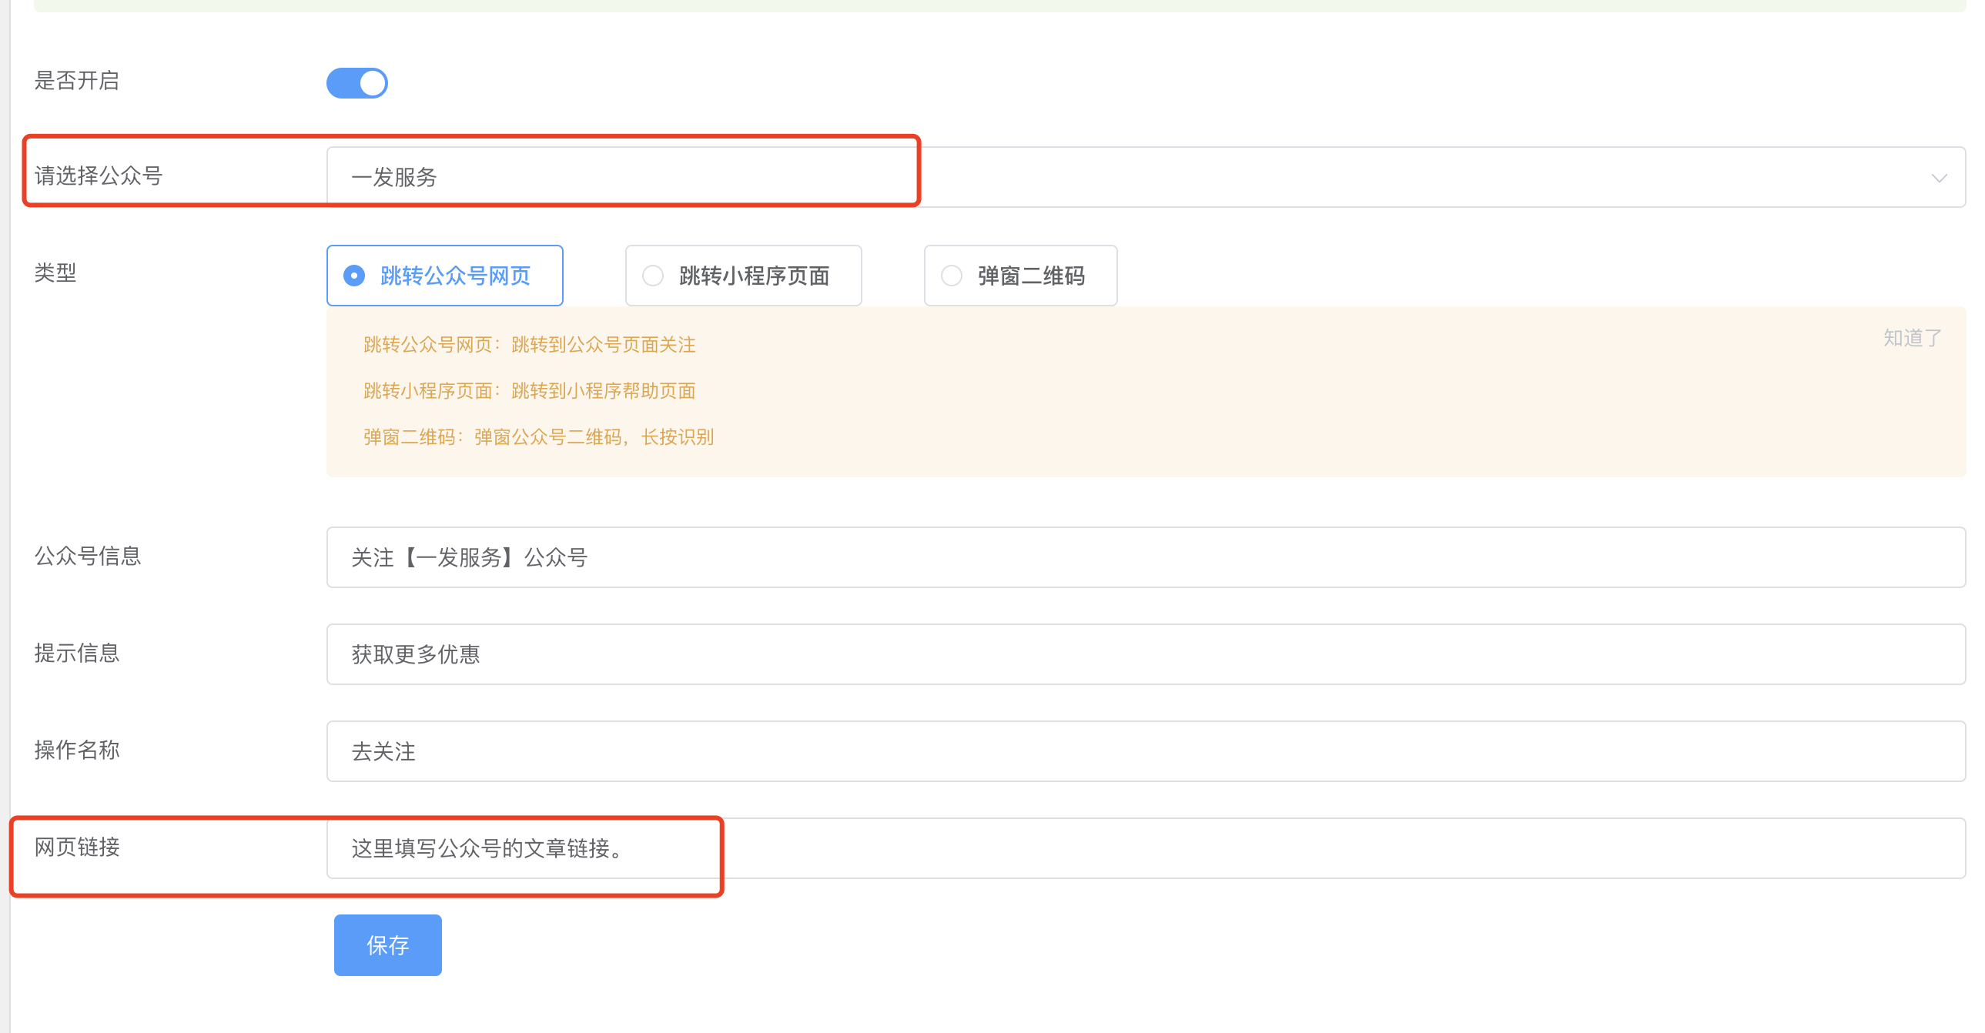Click the 弹窗二维码 description hint text

(539, 436)
